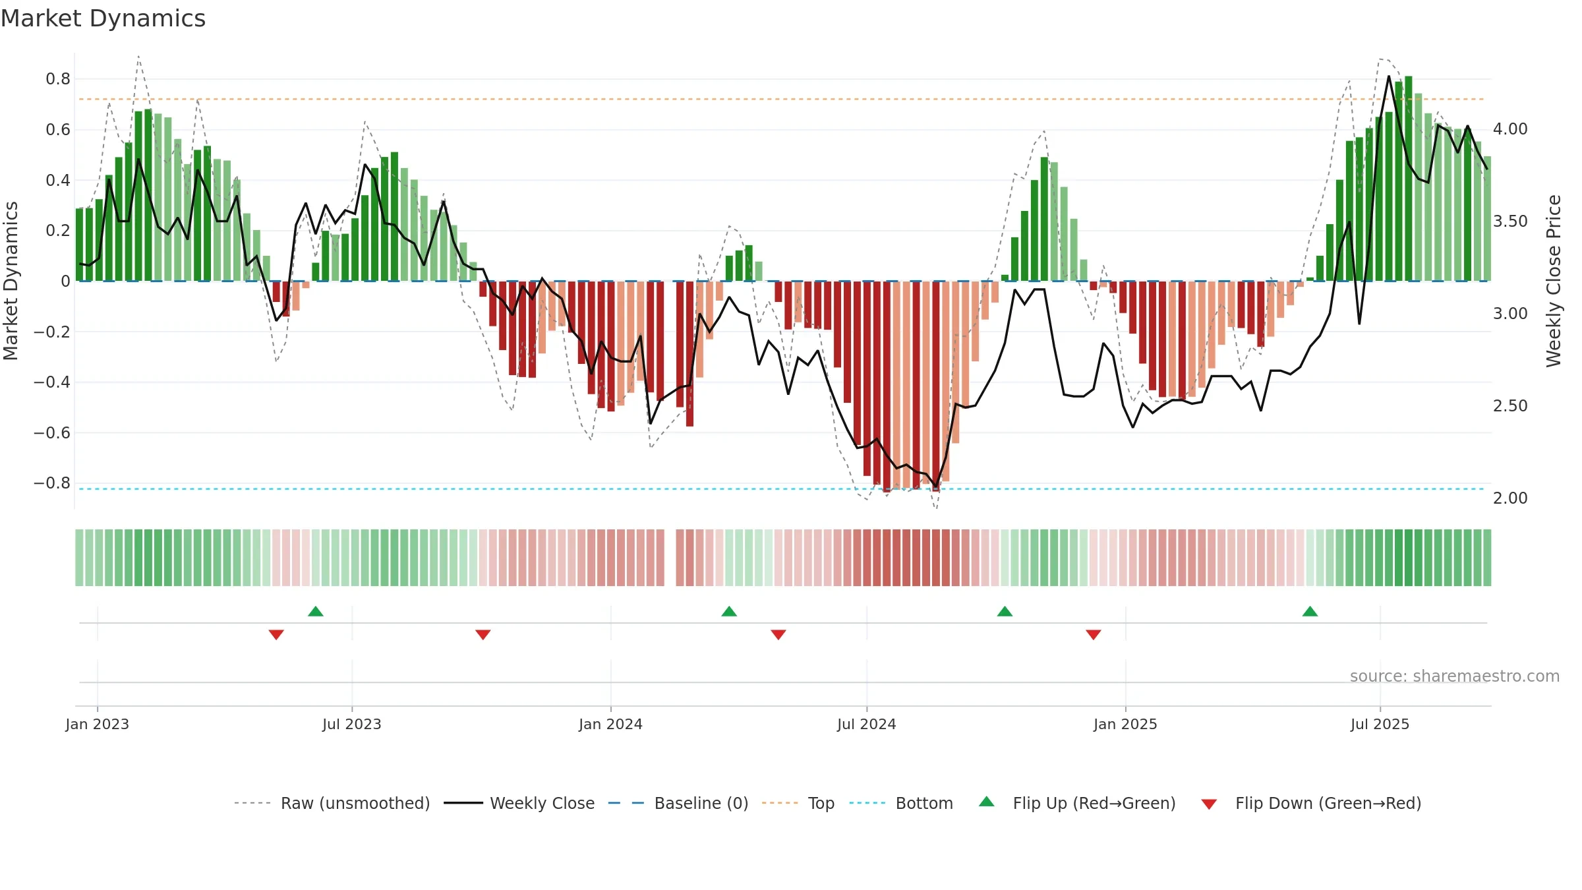Click the Weekly Close Price axis title
Screen dimensions: 1582x890
coord(1554,281)
